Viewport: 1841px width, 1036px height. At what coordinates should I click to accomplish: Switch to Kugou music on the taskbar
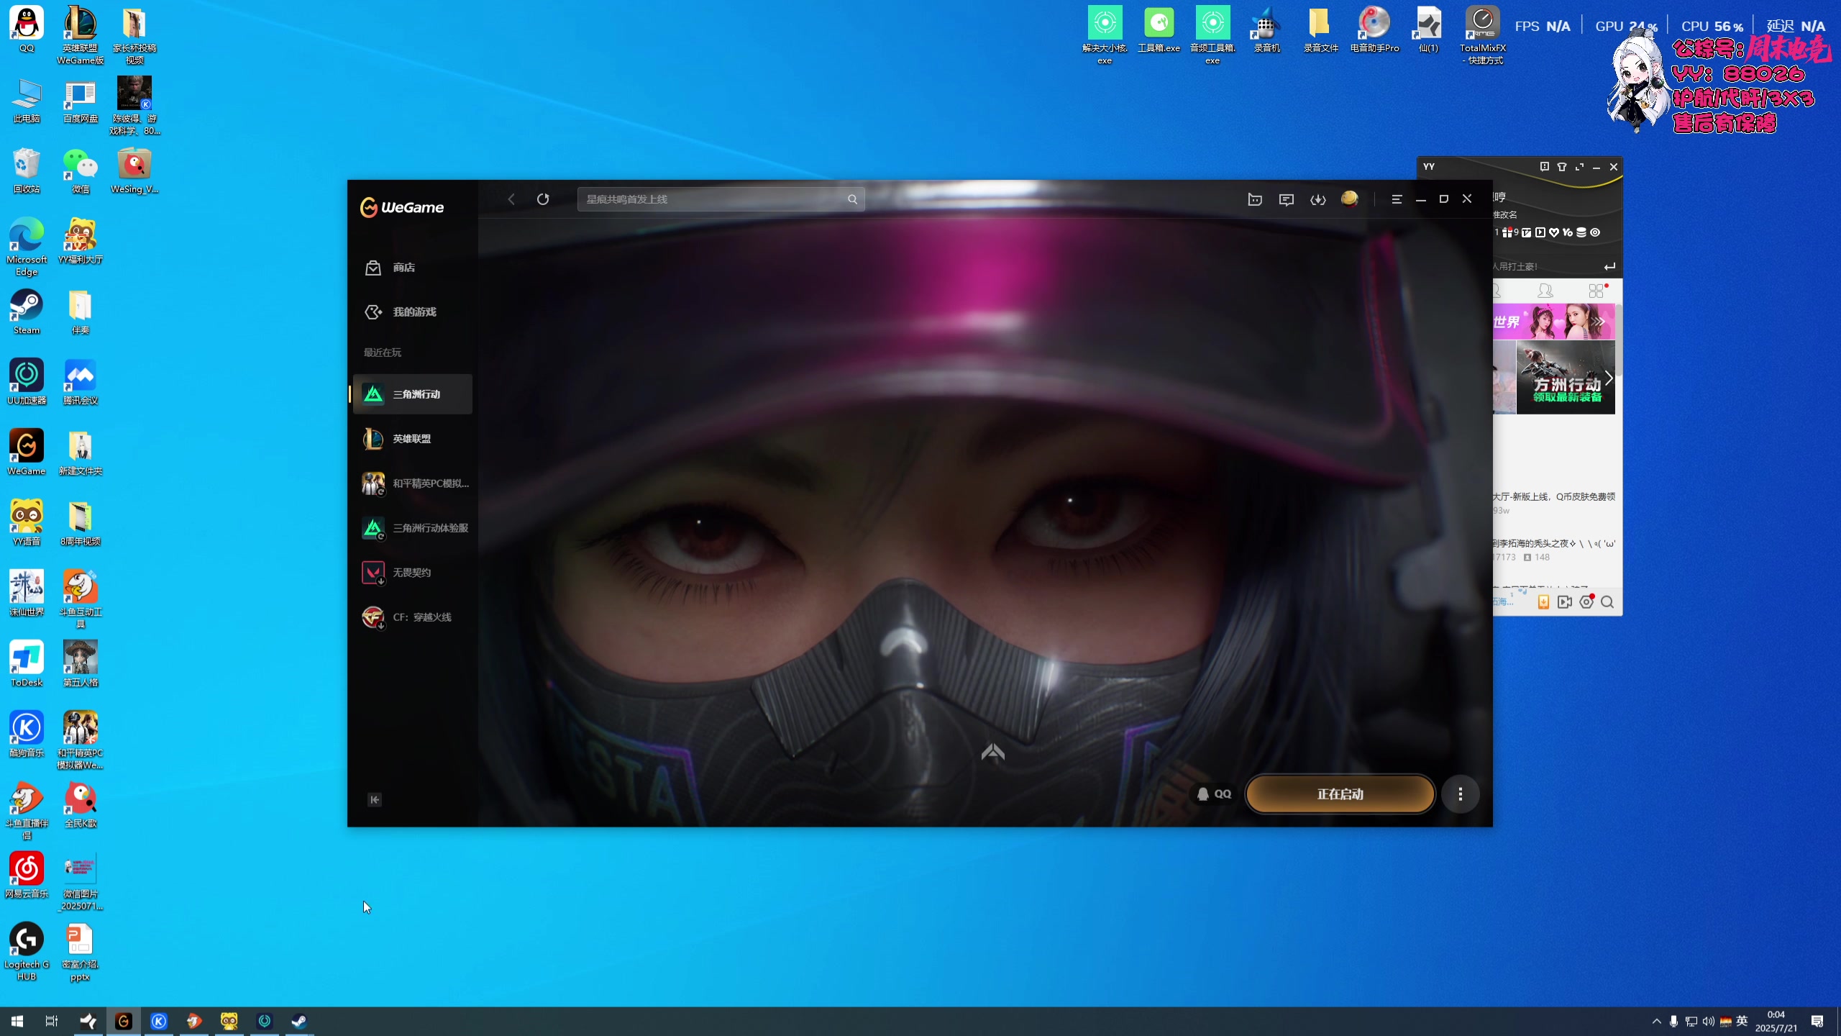[x=159, y=1021]
